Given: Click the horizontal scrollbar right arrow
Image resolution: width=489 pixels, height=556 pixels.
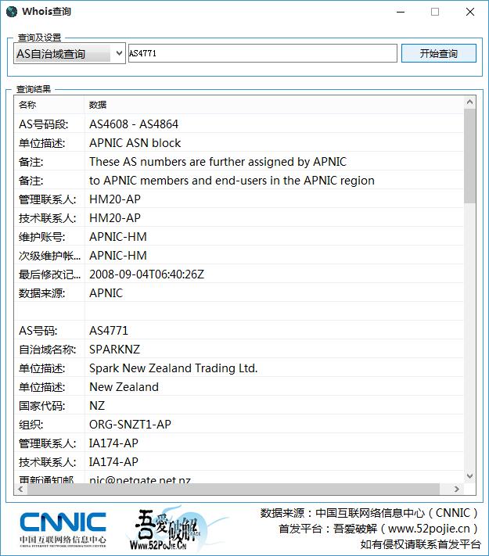Looking at the screenshot, I should click(457, 489).
